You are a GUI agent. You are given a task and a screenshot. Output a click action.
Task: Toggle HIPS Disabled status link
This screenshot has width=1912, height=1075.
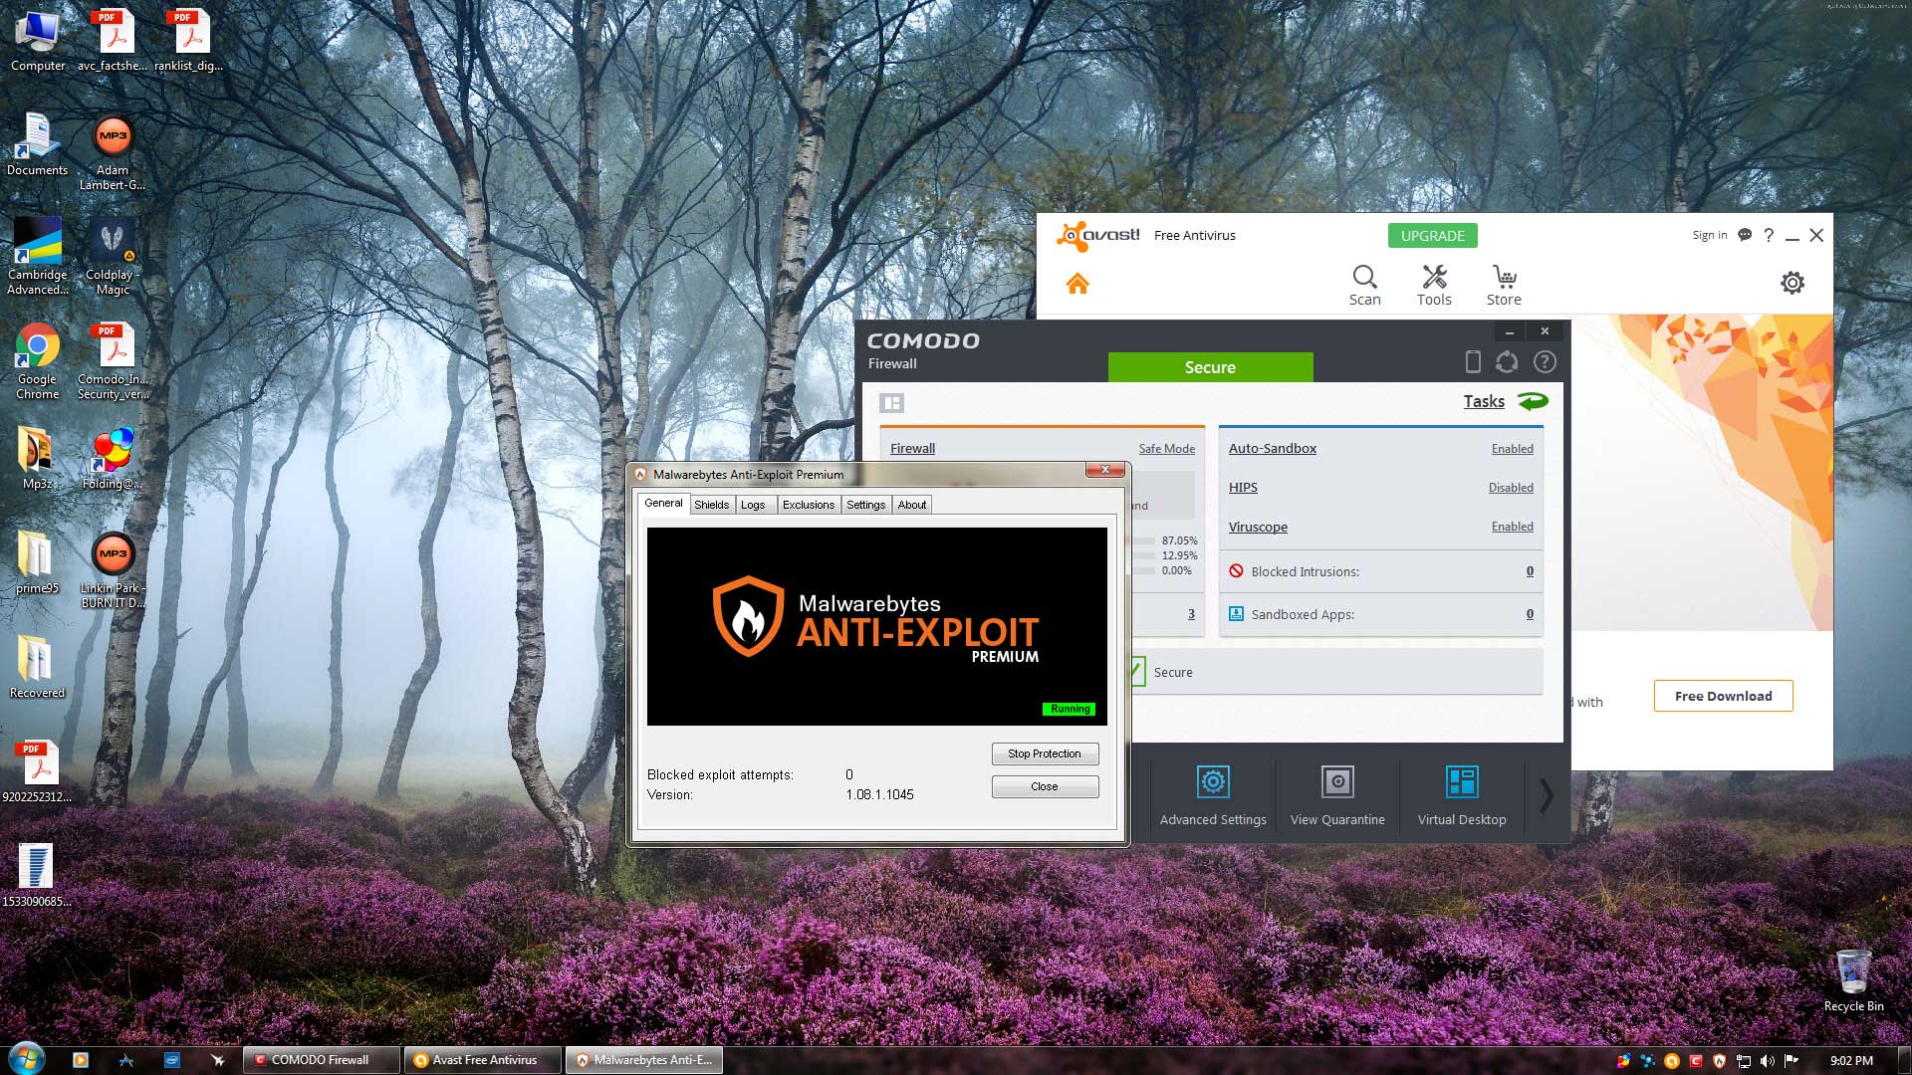(1510, 488)
